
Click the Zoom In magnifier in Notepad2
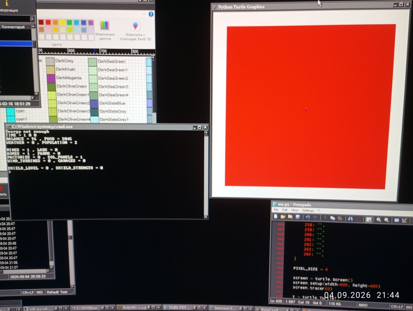click(379, 219)
